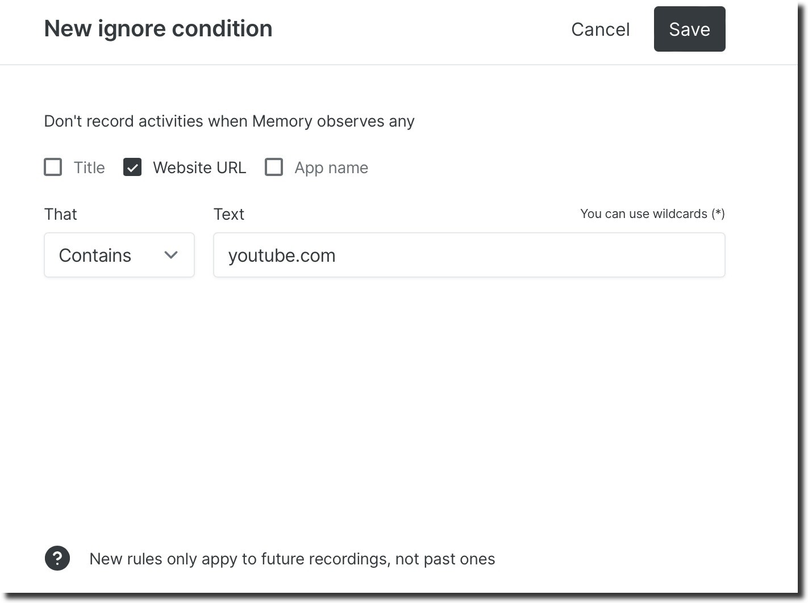Click the wildcards hint text
The width and height of the screenshot is (808, 603).
pyautogui.click(x=652, y=213)
